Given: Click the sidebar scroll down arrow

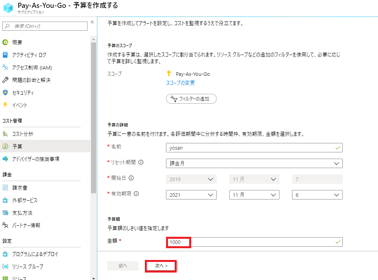Looking at the screenshot, I should pyautogui.click(x=93, y=278).
